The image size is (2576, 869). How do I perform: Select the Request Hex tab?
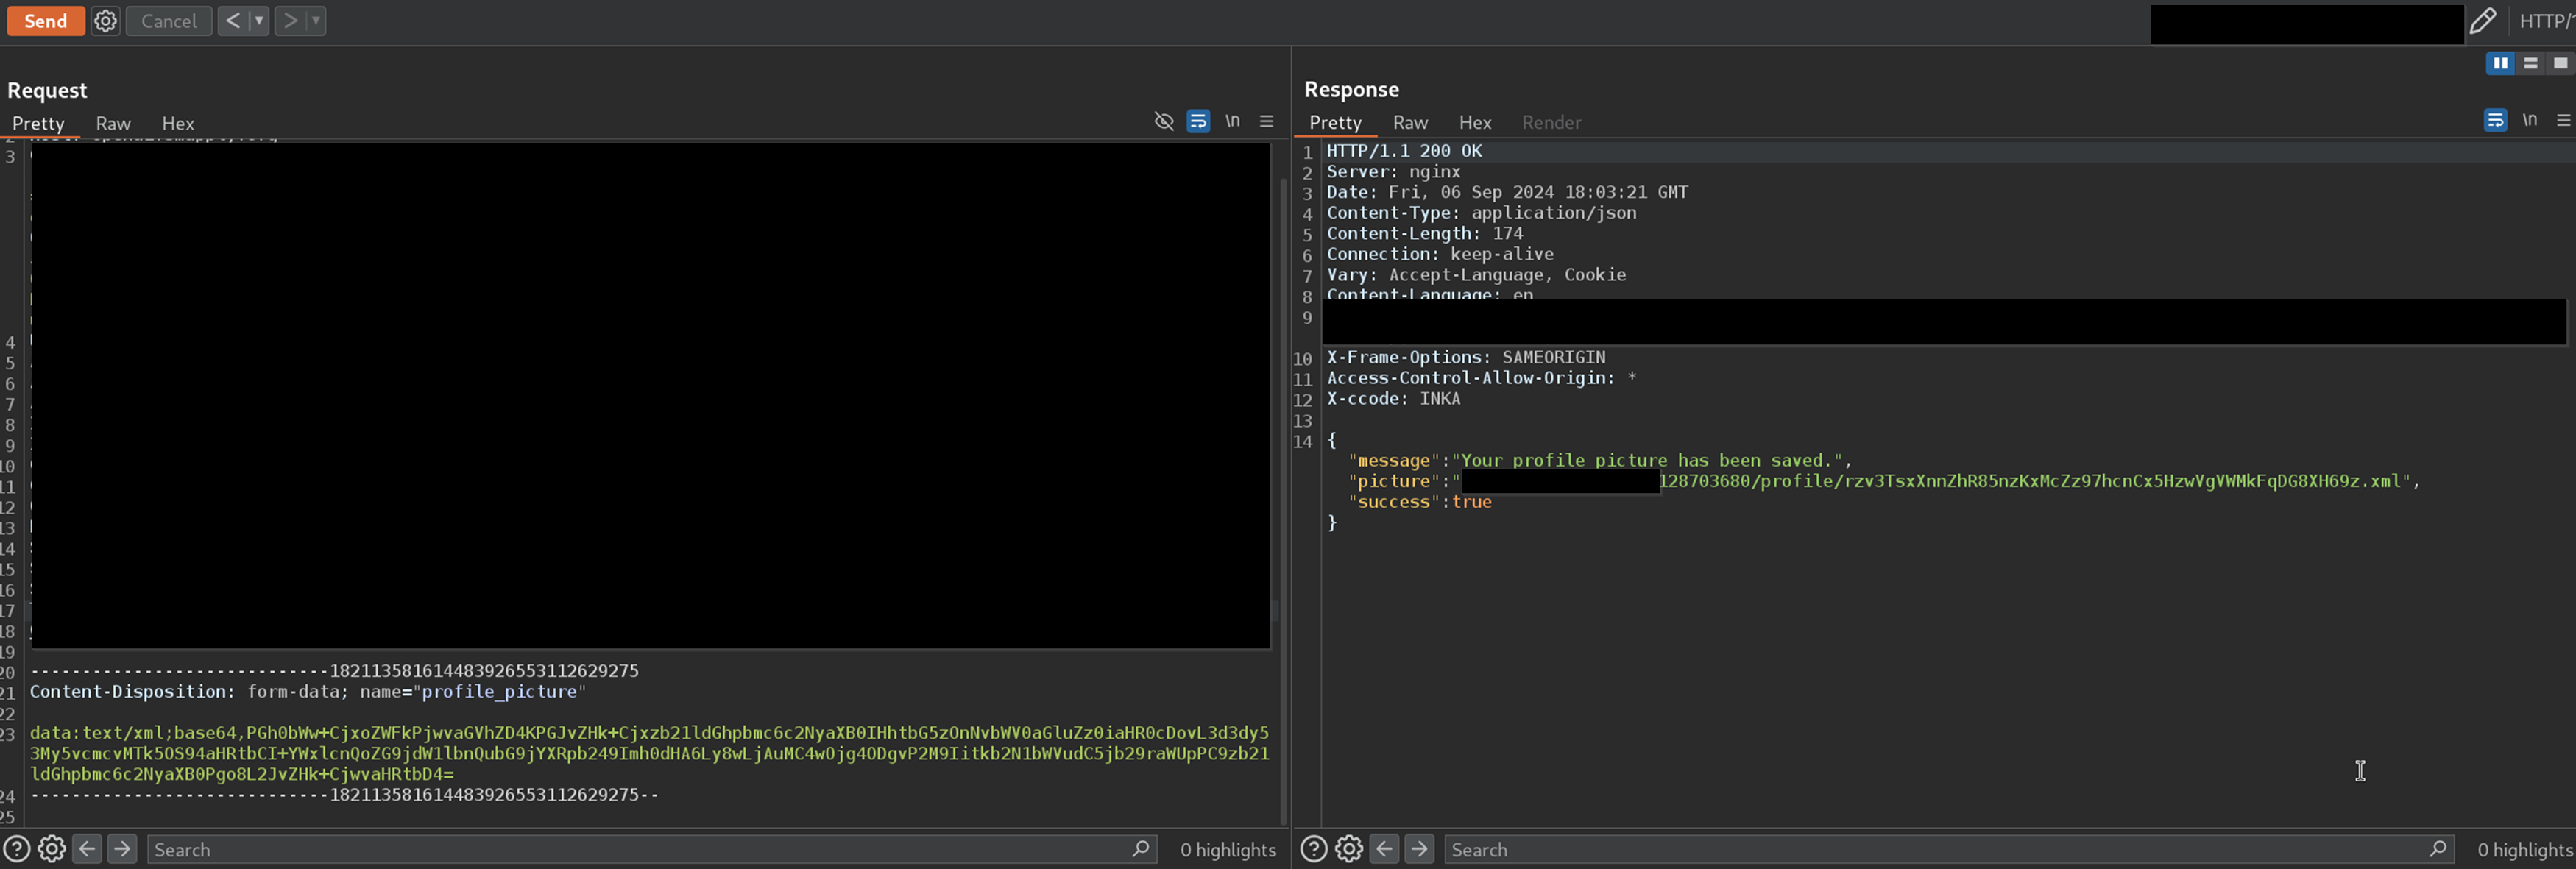point(178,123)
